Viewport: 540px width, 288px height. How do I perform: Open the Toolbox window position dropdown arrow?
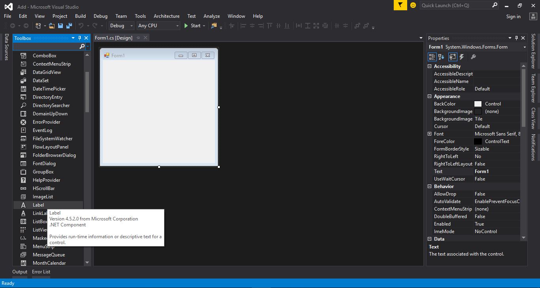[73, 38]
